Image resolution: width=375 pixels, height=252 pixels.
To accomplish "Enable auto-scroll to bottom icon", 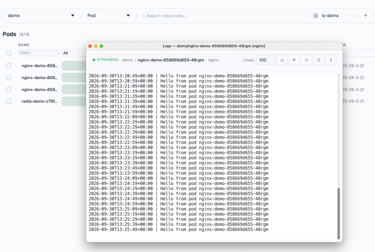I will (x=306, y=60).
